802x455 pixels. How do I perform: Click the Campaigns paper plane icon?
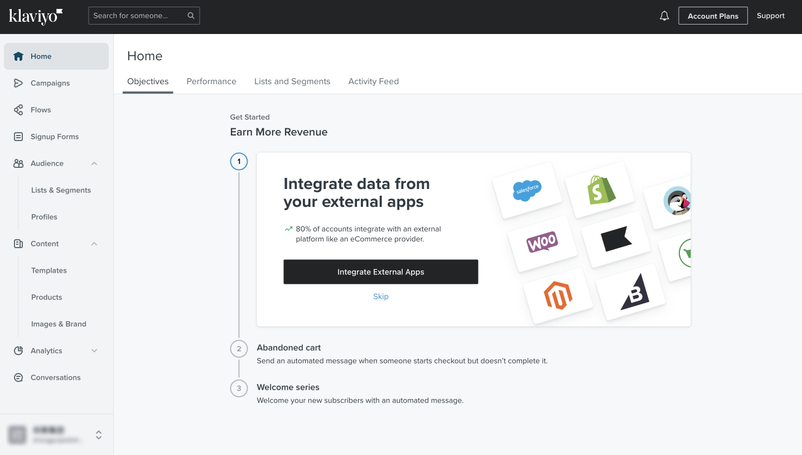pos(18,83)
